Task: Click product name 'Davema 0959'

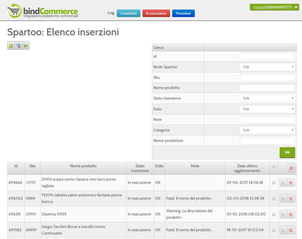Action: pyautogui.click(x=54, y=214)
